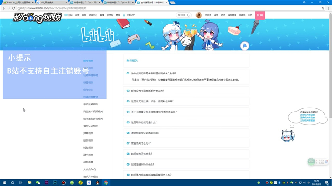Select 创作激励计划相关 in the sidebar
This screenshot has height=186, width=332.
pos(93,118)
